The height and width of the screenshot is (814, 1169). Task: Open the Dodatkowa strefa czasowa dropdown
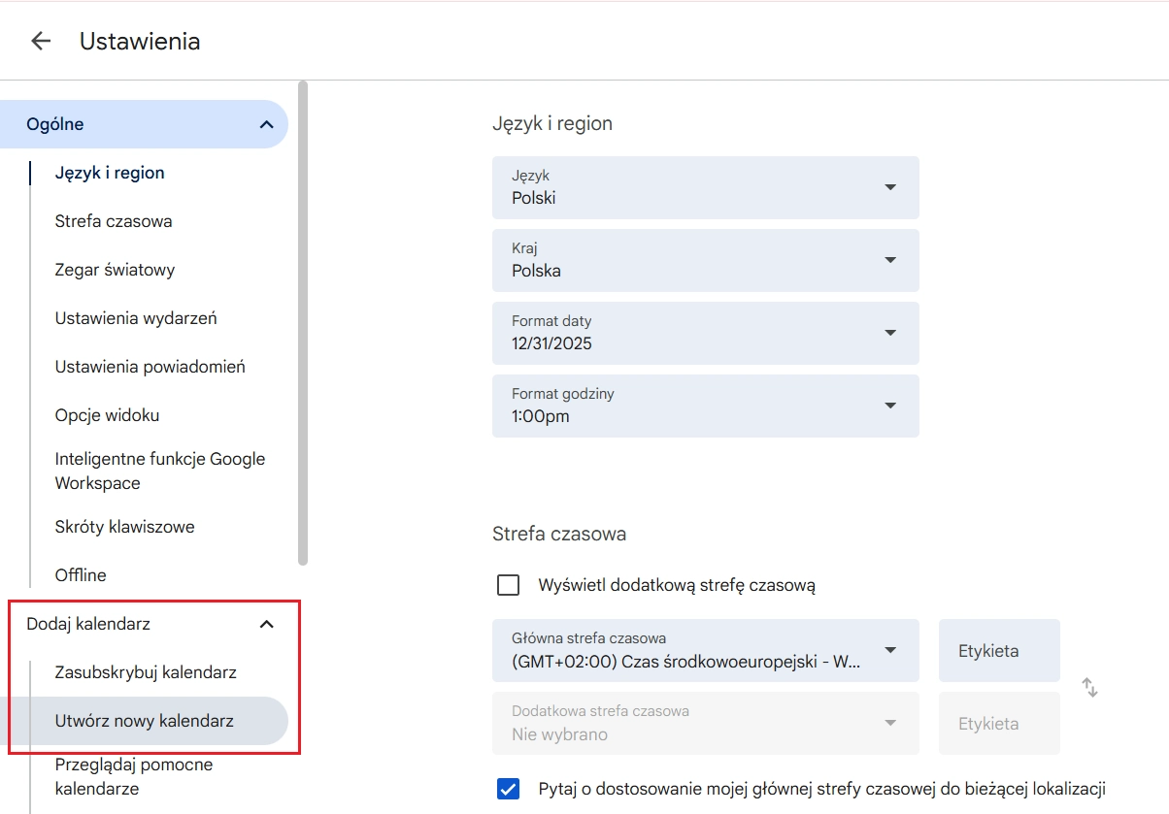705,723
